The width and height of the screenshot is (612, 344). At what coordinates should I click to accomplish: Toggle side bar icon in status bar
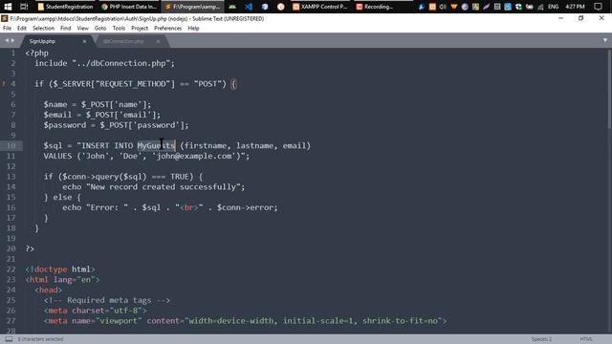coord(9,339)
